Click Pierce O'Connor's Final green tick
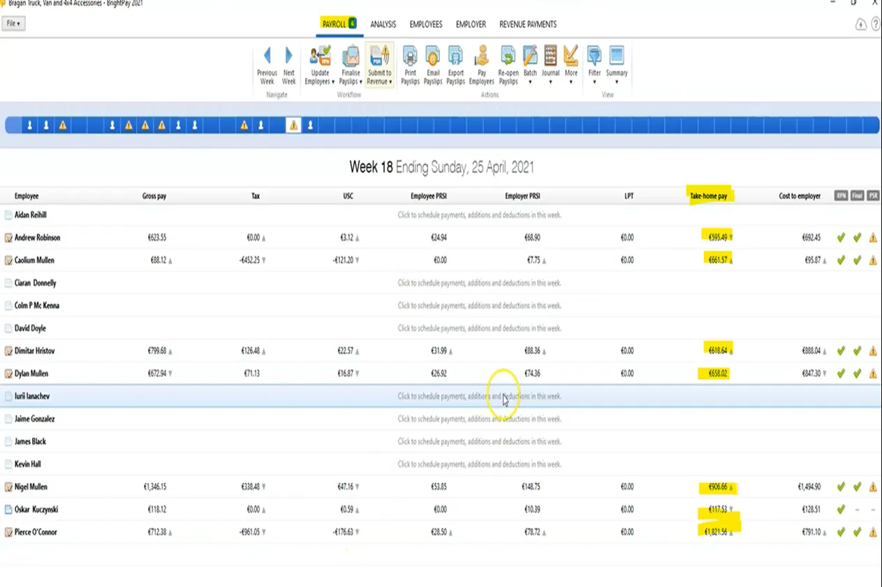Image resolution: width=882 pixels, height=587 pixels. click(857, 533)
